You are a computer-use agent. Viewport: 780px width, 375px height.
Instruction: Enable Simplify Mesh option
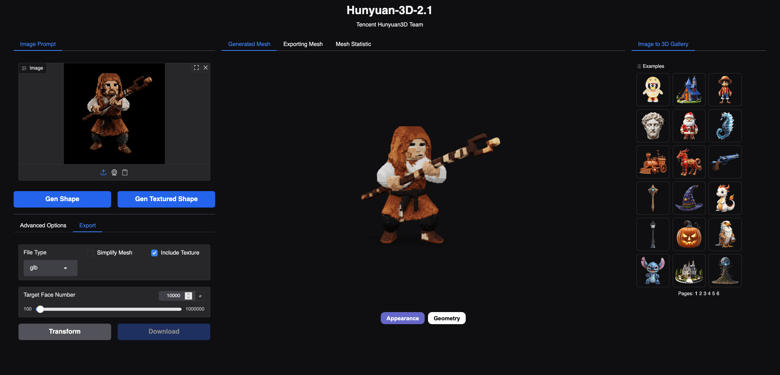[90, 253]
